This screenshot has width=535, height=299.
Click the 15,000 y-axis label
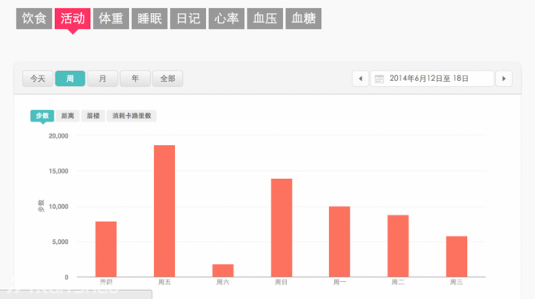(x=58, y=171)
